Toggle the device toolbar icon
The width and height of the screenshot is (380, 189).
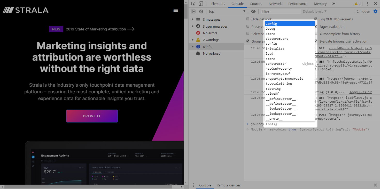click(x=201, y=4)
